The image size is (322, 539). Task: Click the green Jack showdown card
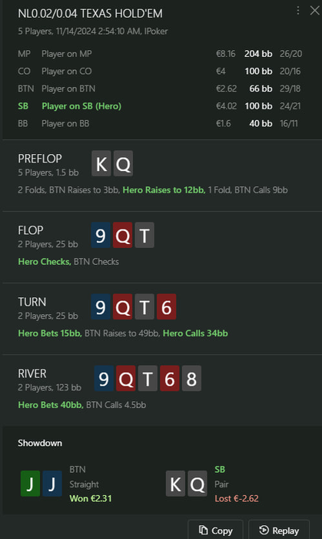pyautogui.click(x=30, y=484)
